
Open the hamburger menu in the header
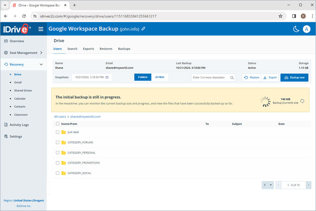(x=41, y=29)
